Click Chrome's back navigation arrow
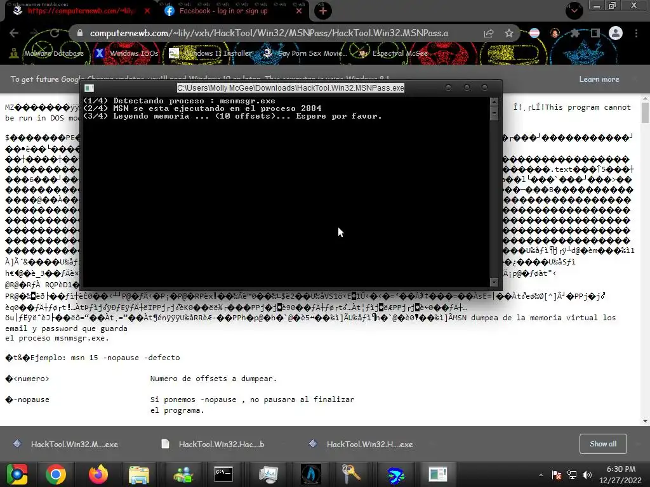Screen dimensions: 650x487 [x=14, y=33]
